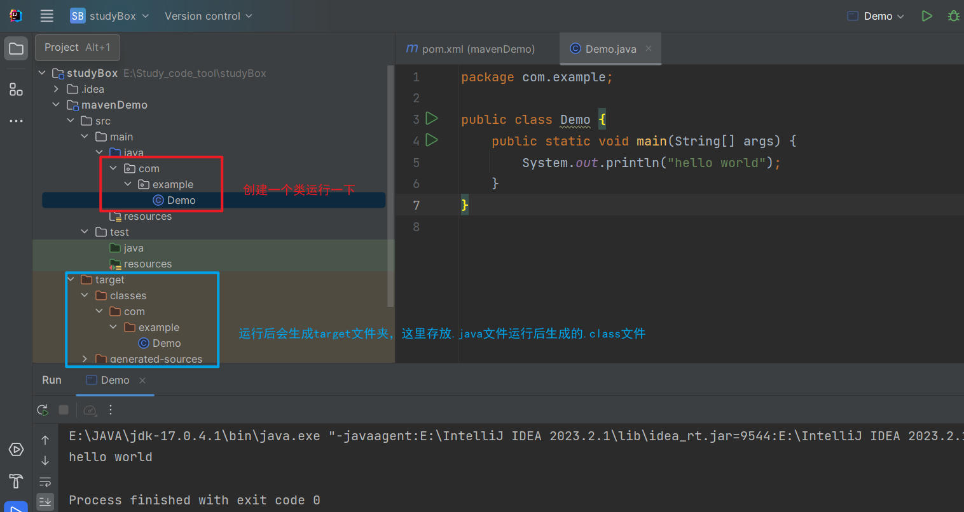Viewport: 964px width, 512px height.
Task: Open the Demo run configuration dropdown
Action: 876,16
